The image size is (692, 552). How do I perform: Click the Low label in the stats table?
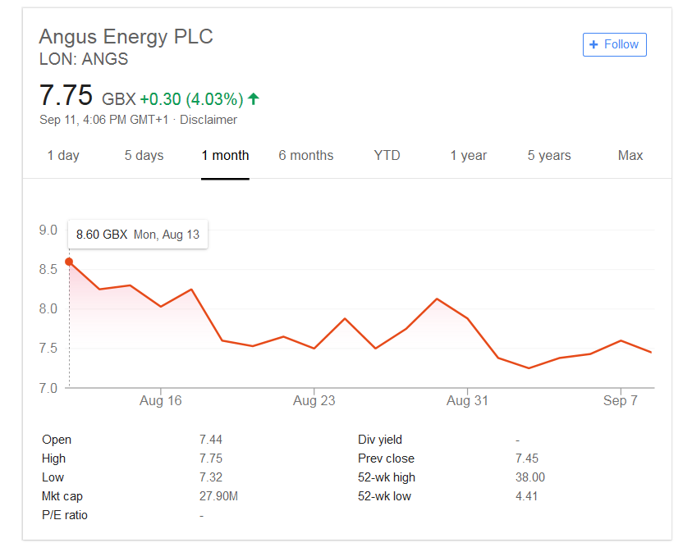(x=53, y=477)
